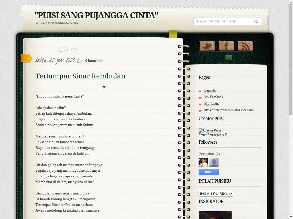The height and width of the screenshot is (219, 293).
Task: Open the Facebook wooden icon
Action: [x=226, y=46]
